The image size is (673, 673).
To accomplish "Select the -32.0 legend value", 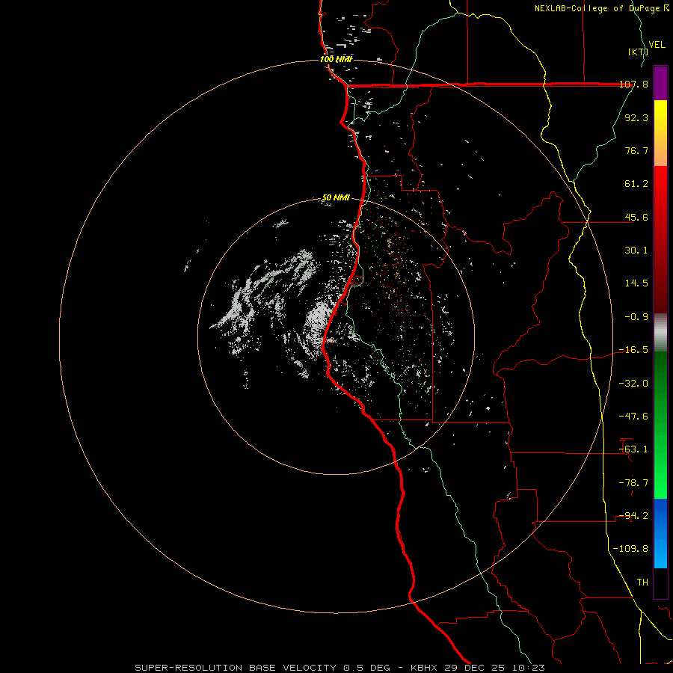I will click(633, 384).
